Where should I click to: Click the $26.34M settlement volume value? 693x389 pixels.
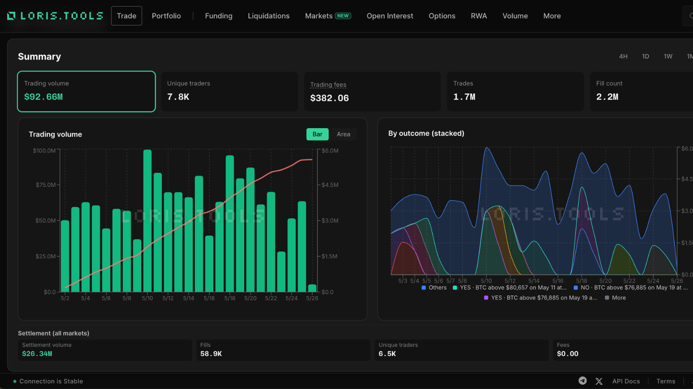coord(37,354)
